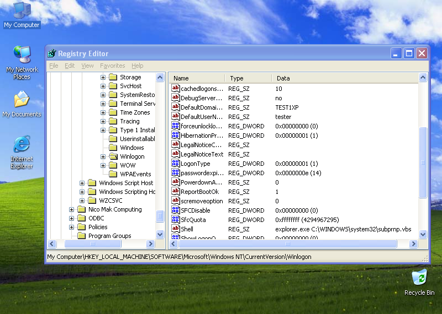
Task: Click the tree pane vertical scrollbar thumb
Action: (x=160, y=216)
